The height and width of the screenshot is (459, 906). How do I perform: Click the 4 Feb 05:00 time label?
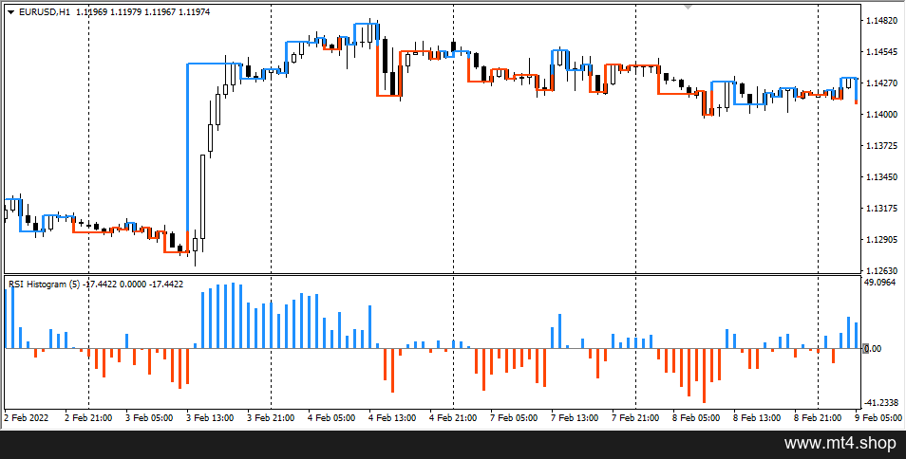[x=331, y=418]
